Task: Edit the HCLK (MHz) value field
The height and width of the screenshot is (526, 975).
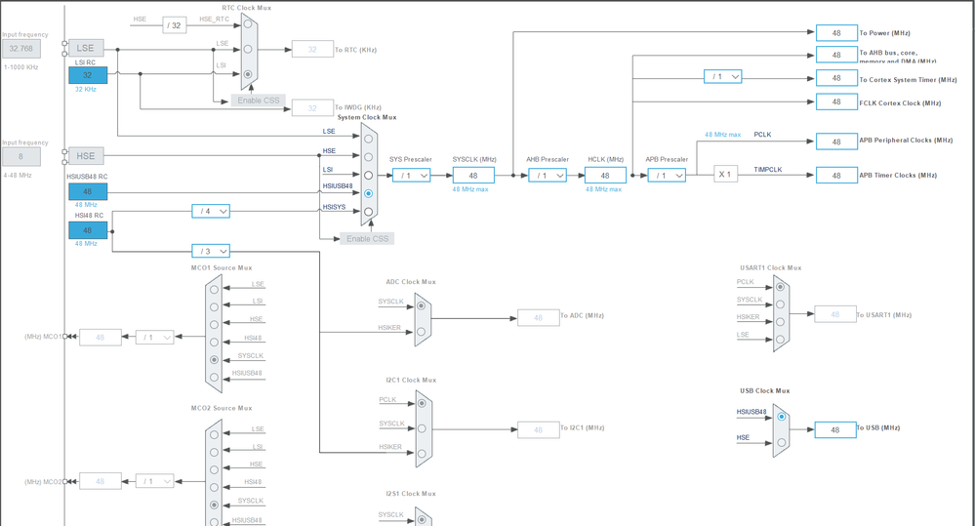Action: click(605, 176)
